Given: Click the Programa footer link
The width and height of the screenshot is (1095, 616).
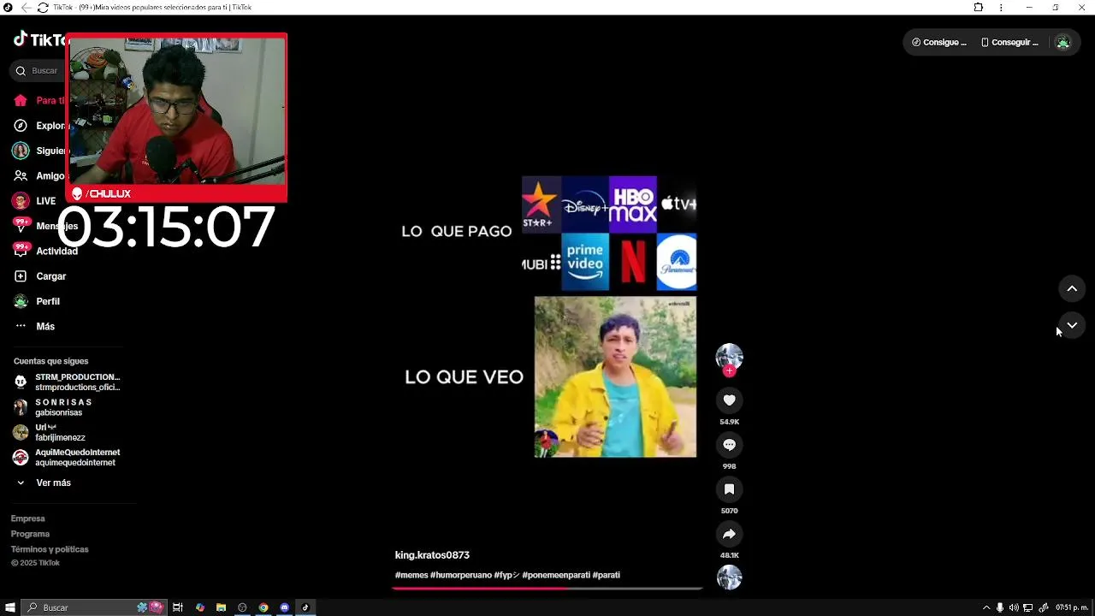Looking at the screenshot, I should (30, 534).
